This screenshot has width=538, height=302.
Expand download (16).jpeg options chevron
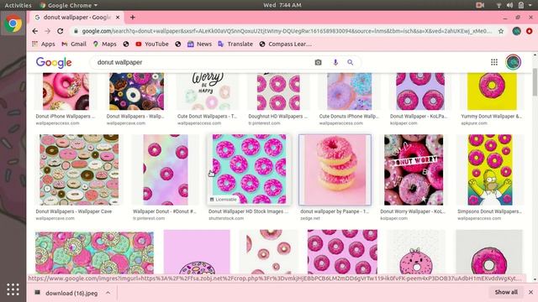click(x=108, y=293)
